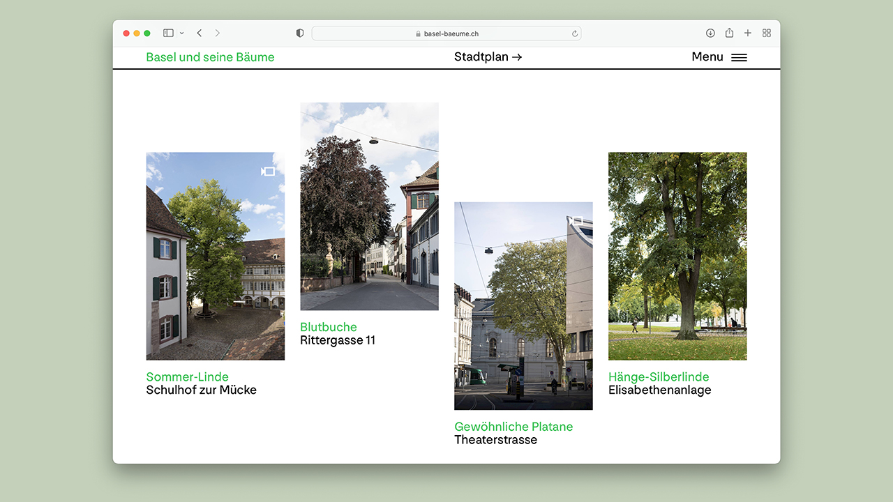Open the Stadtplan link
This screenshot has height=502, width=893.
point(488,57)
